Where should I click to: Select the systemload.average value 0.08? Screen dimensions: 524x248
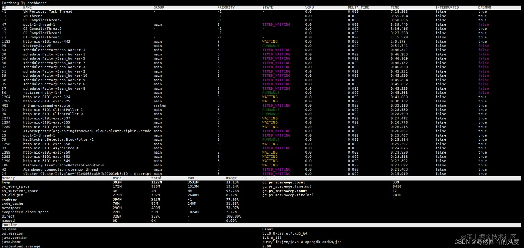point(267,246)
